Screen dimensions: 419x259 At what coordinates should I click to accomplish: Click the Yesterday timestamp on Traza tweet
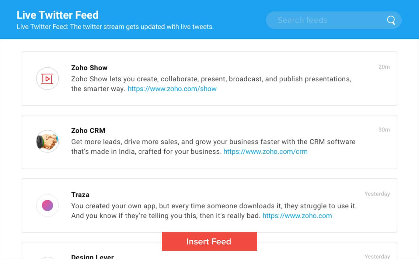tap(377, 194)
